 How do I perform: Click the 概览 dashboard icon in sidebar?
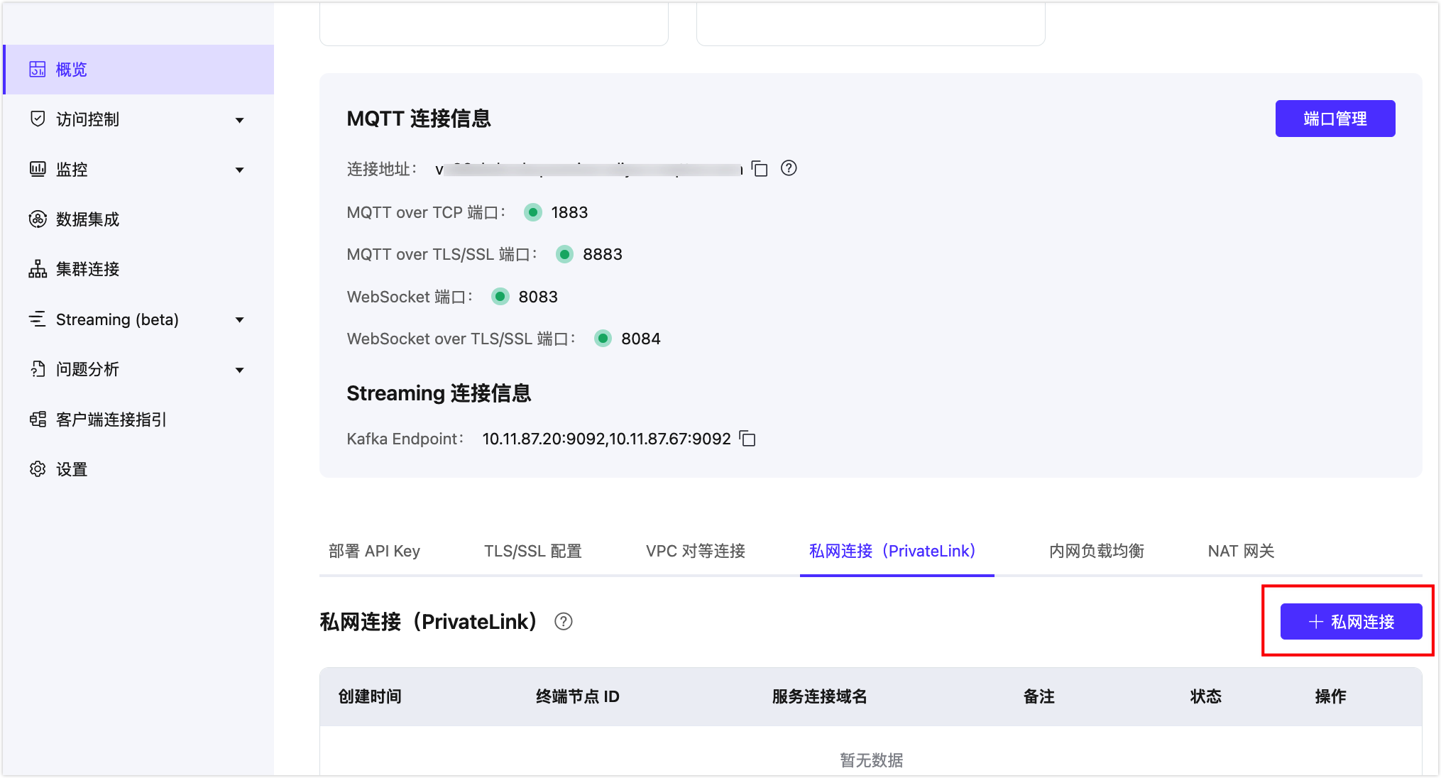(x=38, y=70)
